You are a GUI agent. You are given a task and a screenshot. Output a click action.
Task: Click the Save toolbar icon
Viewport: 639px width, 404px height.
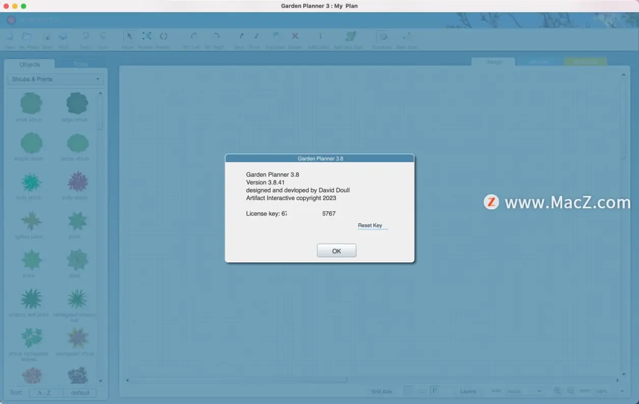(47, 37)
